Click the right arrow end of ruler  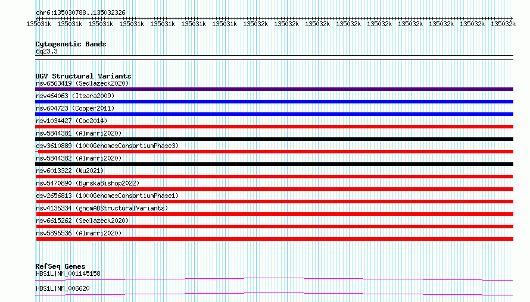511,18
